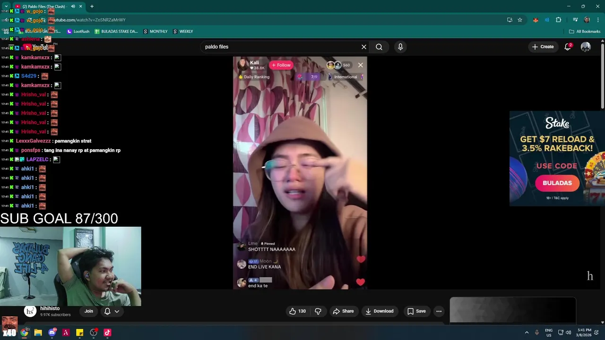
Task: Open the MONTHLY bookmark
Action: coord(155,31)
